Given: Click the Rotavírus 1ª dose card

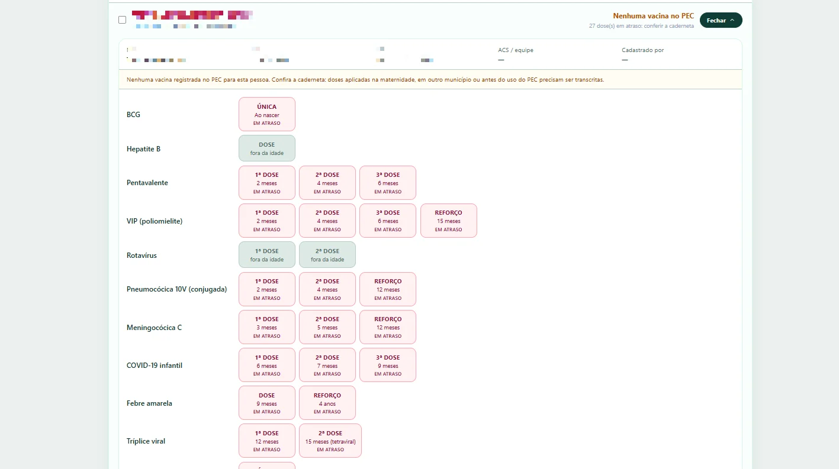Looking at the screenshot, I should pos(267,255).
